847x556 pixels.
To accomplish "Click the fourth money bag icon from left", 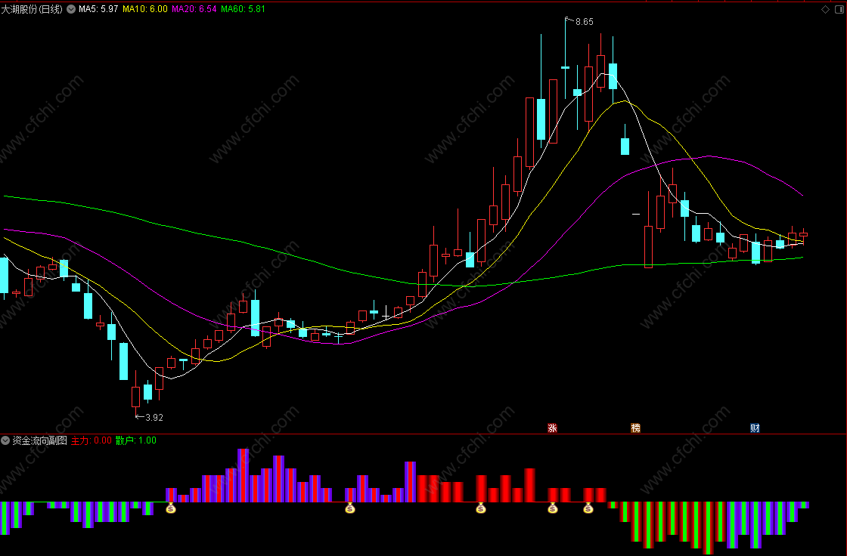I will (x=553, y=508).
